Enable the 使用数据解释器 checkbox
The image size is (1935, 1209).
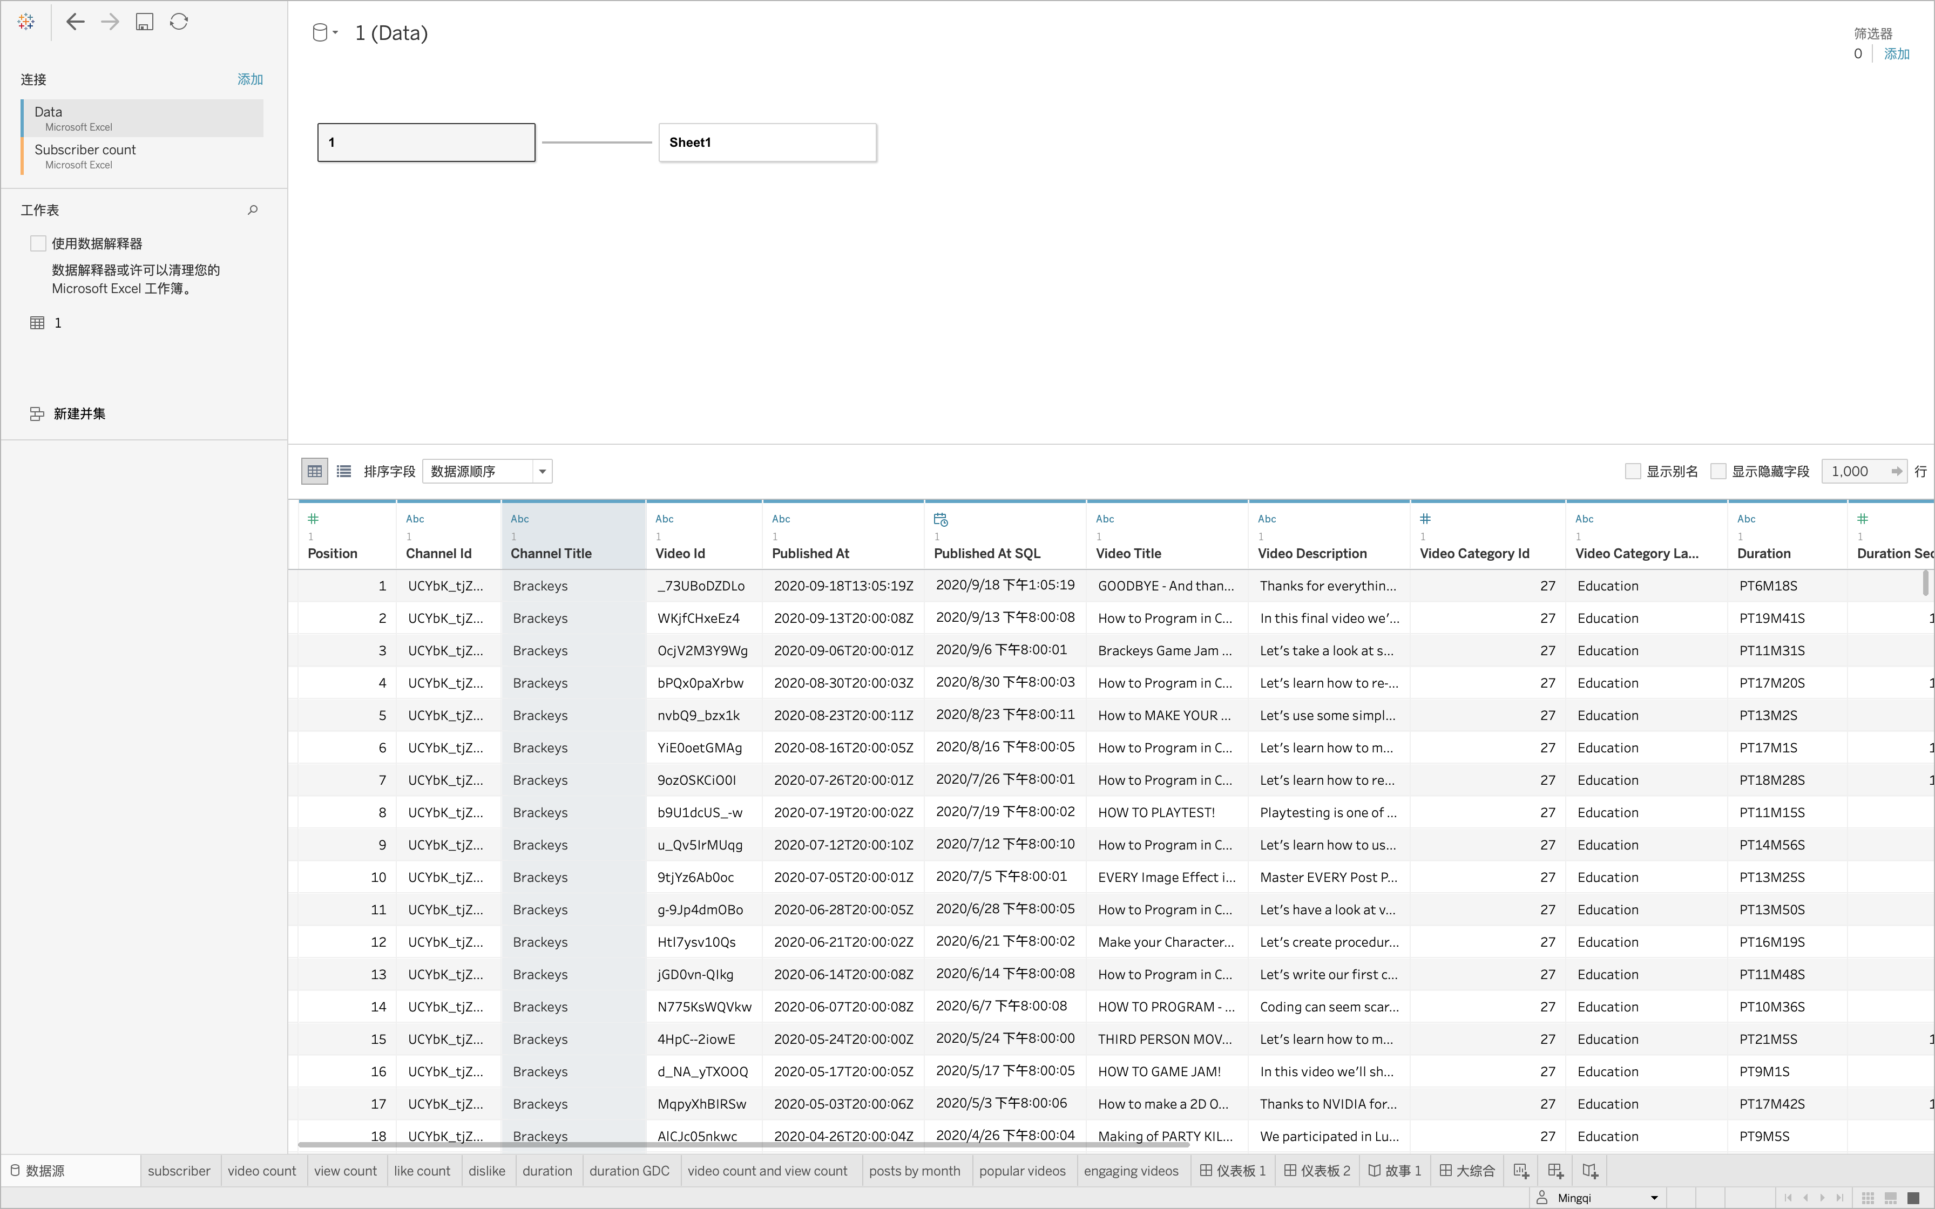pos(38,244)
